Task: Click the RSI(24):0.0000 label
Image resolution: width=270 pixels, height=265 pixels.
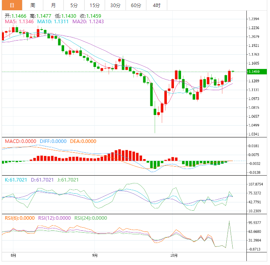Action: [x=91, y=218]
